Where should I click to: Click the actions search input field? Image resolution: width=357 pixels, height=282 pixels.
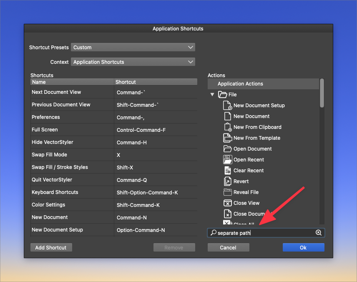(265, 233)
